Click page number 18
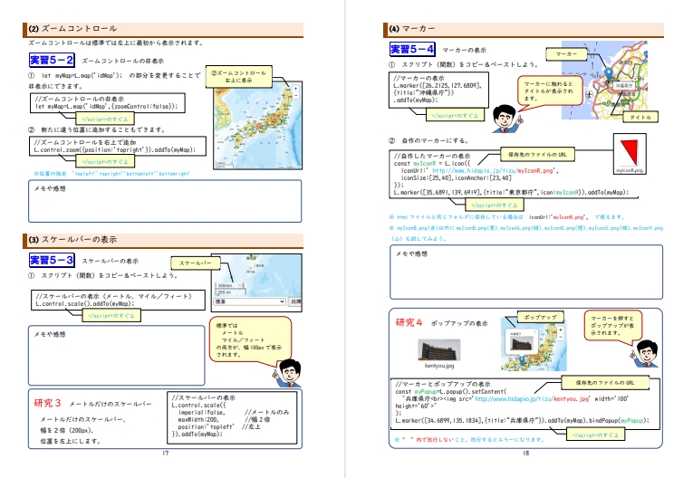This screenshot has width=693, height=478. 526,453
